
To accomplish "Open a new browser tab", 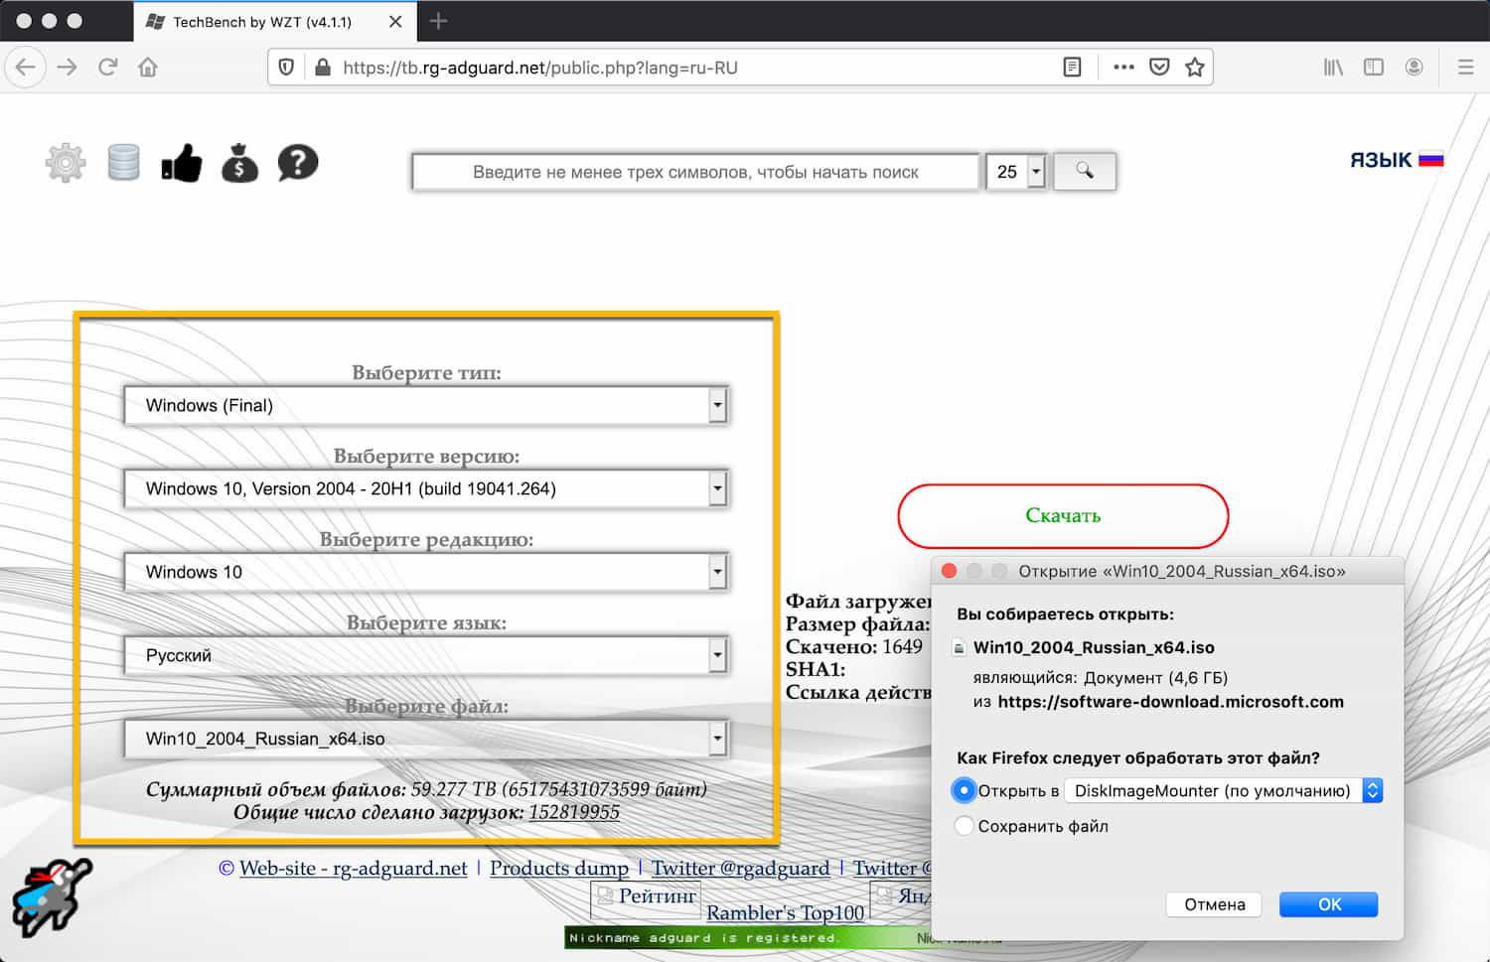I will (x=438, y=21).
